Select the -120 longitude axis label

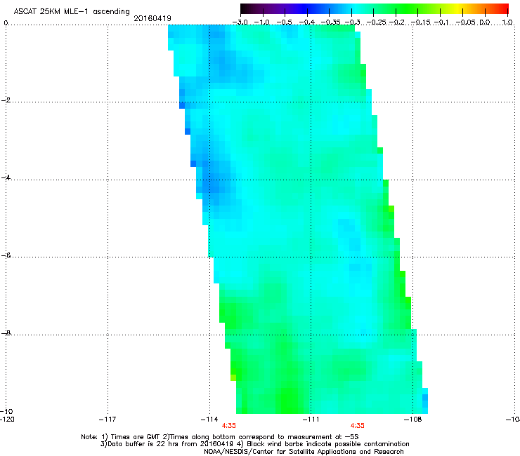pos(7,420)
